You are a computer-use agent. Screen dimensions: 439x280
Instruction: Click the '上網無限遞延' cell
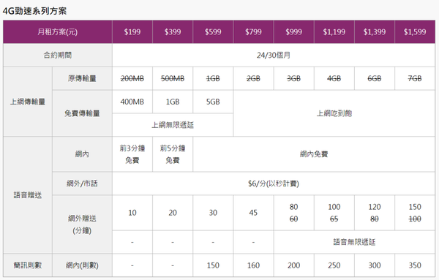click(173, 125)
